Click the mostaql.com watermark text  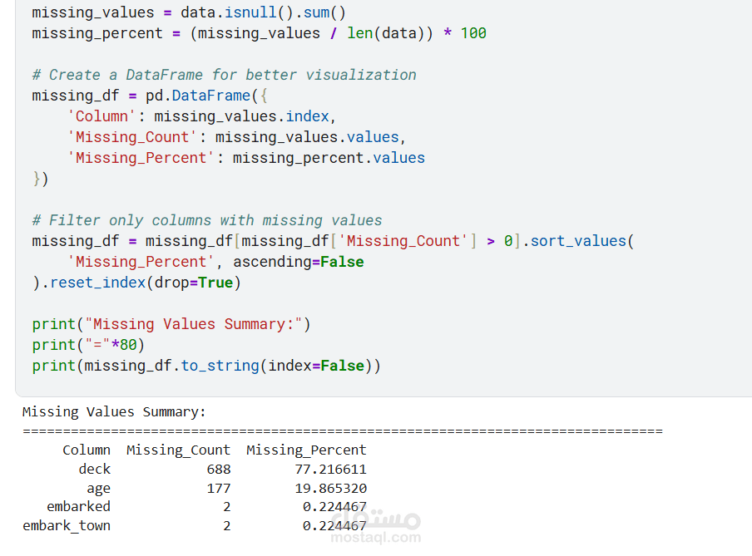pos(374,539)
